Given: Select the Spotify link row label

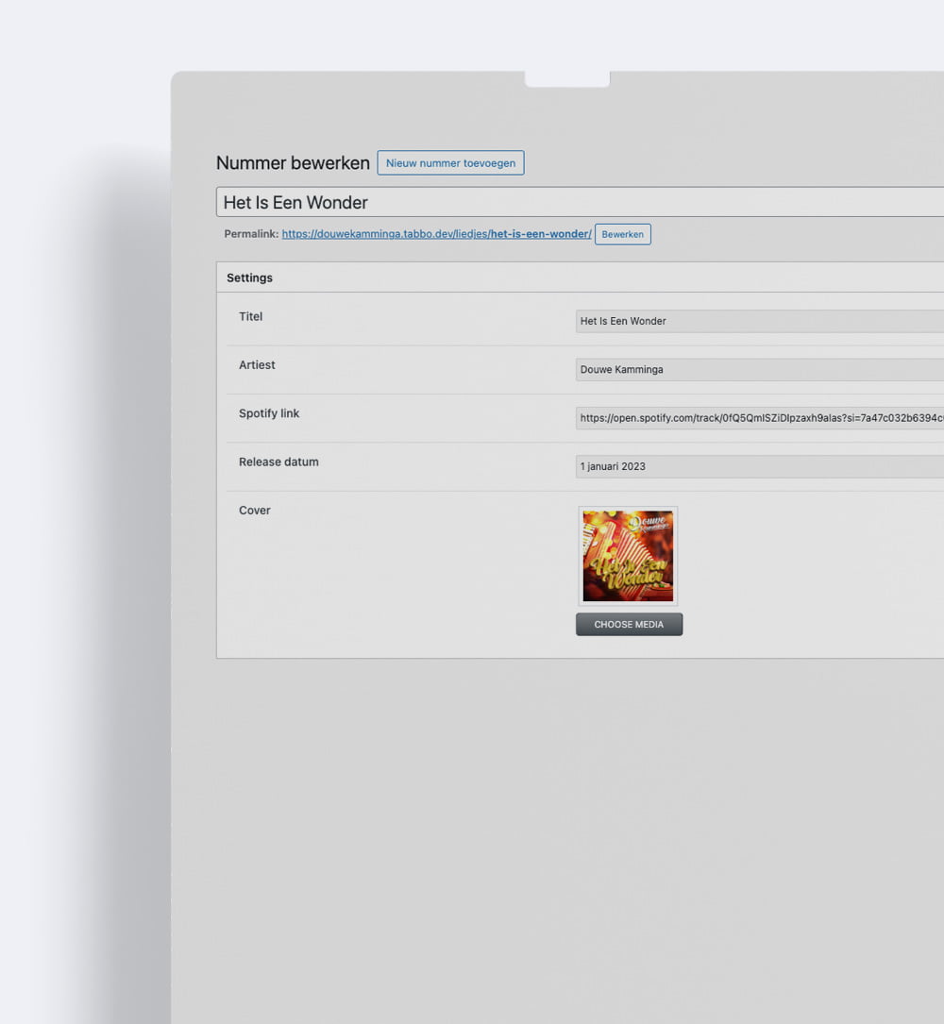Looking at the screenshot, I should pyautogui.click(x=269, y=413).
